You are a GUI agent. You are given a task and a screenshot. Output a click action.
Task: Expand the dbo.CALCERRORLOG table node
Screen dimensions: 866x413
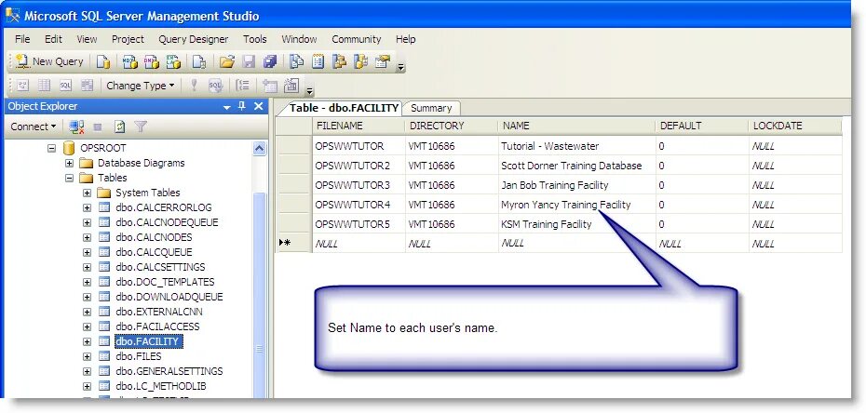coord(87,207)
